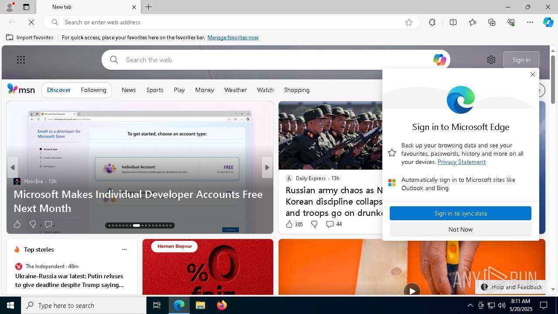Click the Sign in button
Image resolution: width=558 pixels, height=314 pixels.
coord(521,60)
